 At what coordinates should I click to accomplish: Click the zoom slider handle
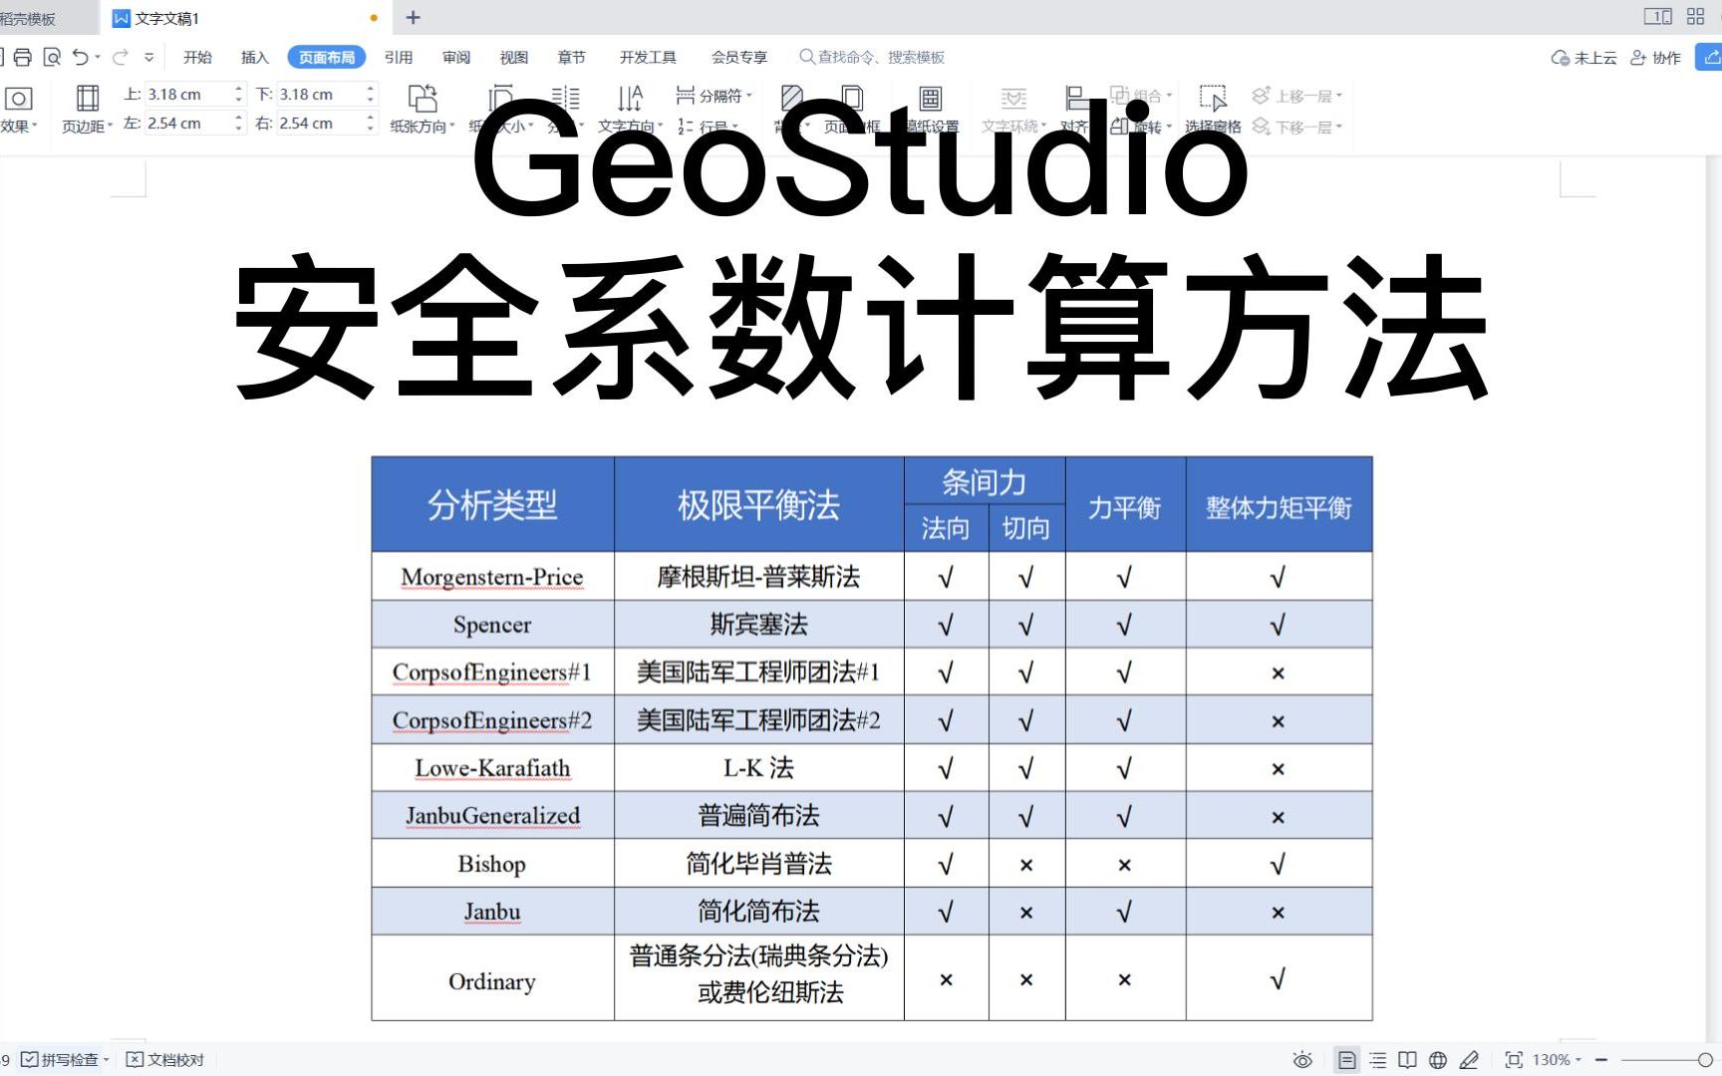[1705, 1059]
